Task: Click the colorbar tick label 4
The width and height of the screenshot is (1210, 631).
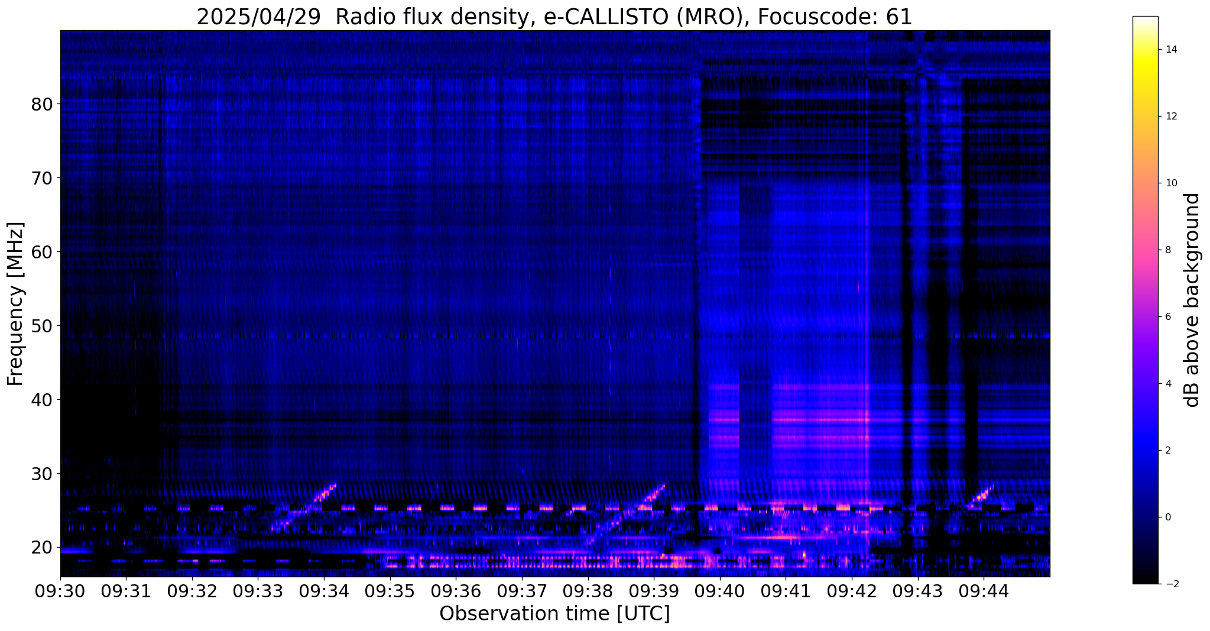Action: tap(1167, 384)
